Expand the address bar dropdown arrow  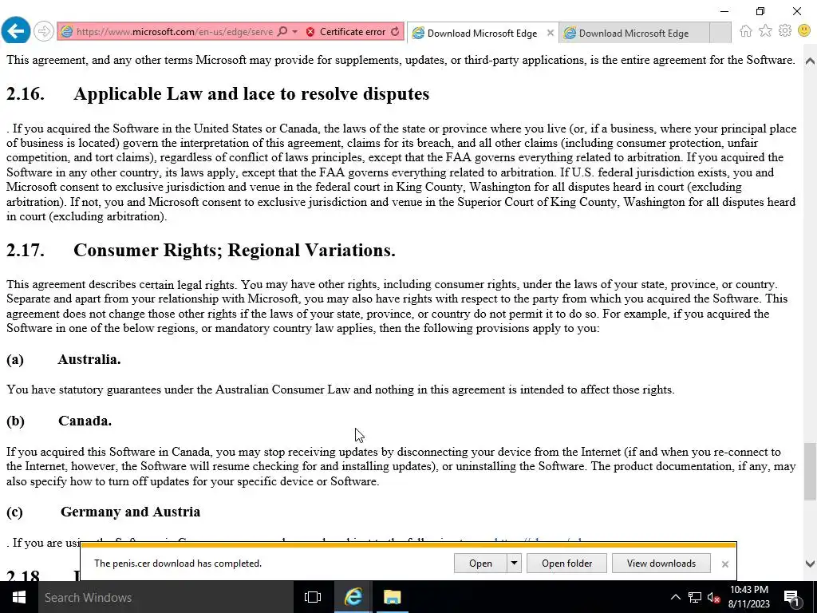coord(295,32)
